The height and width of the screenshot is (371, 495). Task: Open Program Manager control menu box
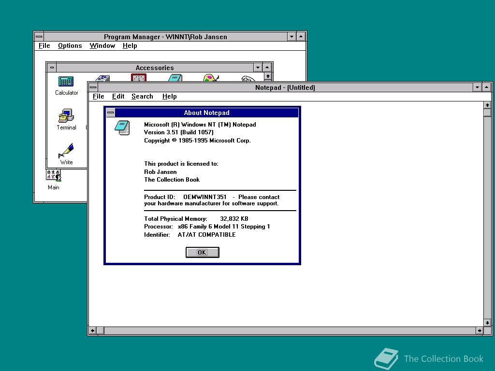[39, 37]
